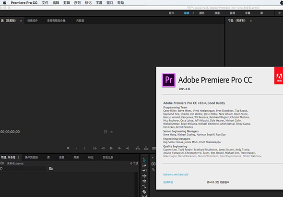The width and height of the screenshot is (283, 197).
Task: Open the 标记 menu in the menu bar
Action: point(88,3)
